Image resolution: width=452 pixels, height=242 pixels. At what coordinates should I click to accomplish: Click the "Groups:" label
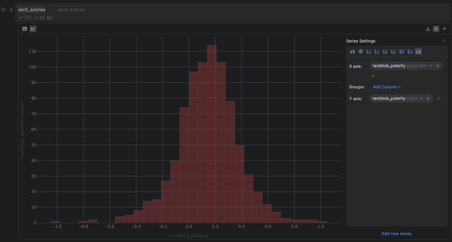pyautogui.click(x=357, y=87)
